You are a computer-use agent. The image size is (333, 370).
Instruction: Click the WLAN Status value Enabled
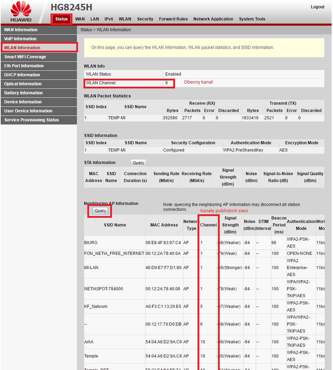tap(173, 74)
